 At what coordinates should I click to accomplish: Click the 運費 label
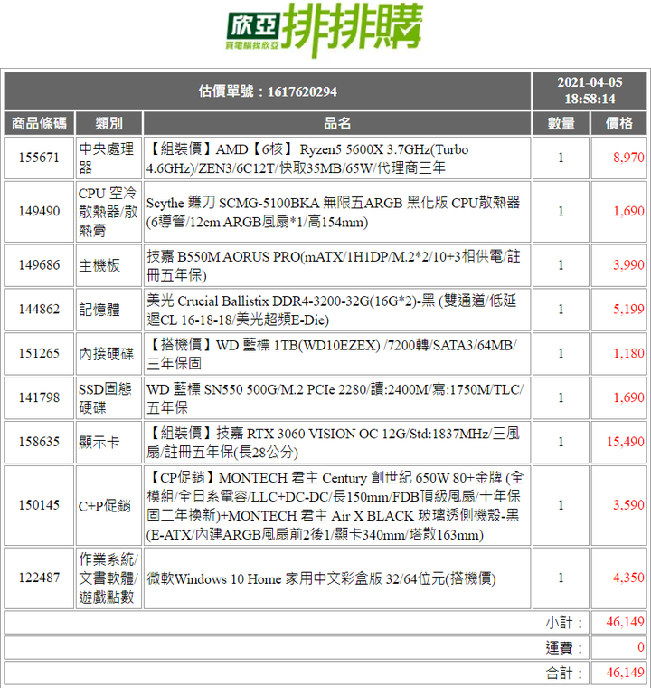point(564,647)
